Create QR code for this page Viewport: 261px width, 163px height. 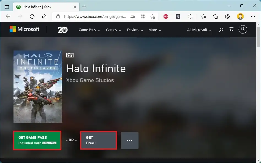(143, 16)
